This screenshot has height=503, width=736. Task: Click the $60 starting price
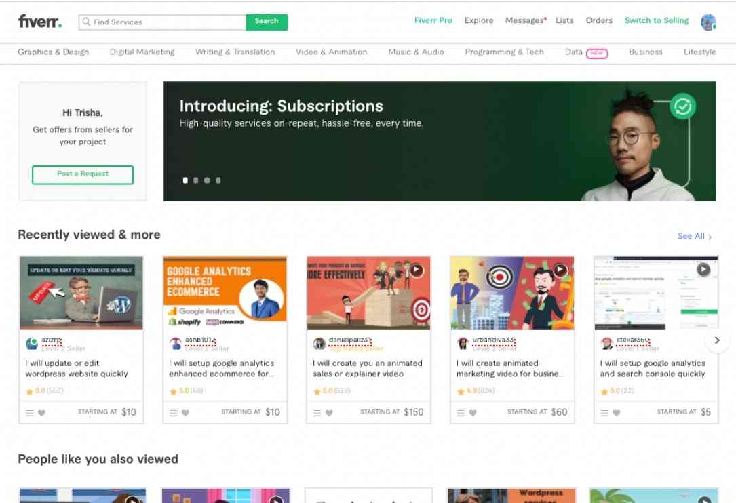pos(559,412)
